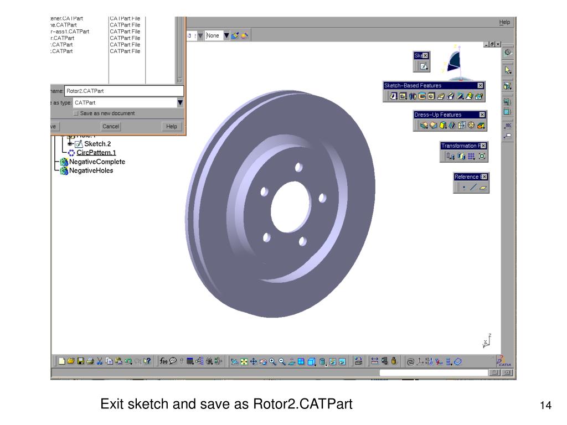Image resolution: width=567 pixels, height=425 pixels.
Task: Click the Help button in save dialog
Action: [172, 127]
